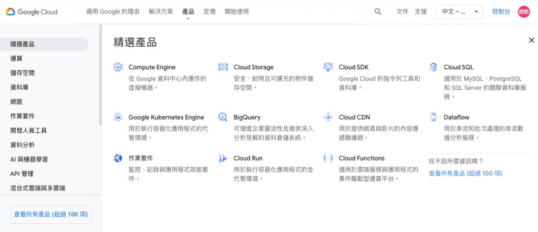
Task: Click the Cloud SQL product icon
Action: 433,67
